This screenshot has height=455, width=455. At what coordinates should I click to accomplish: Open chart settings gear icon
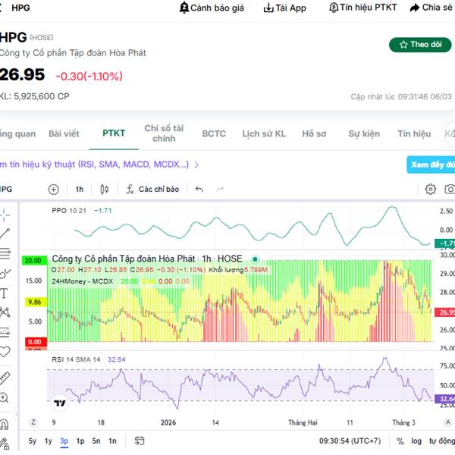click(431, 190)
